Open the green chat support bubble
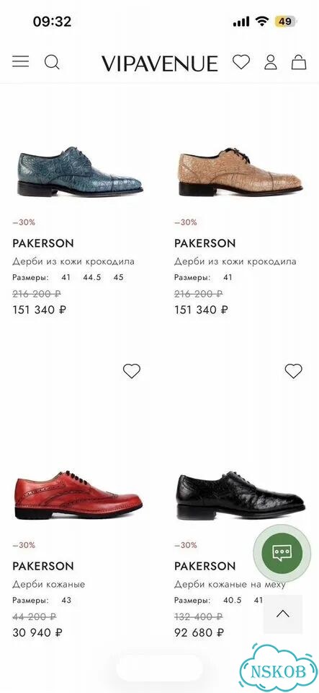Screen dimensions: 319x693 pyautogui.click(x=282, y=552)
